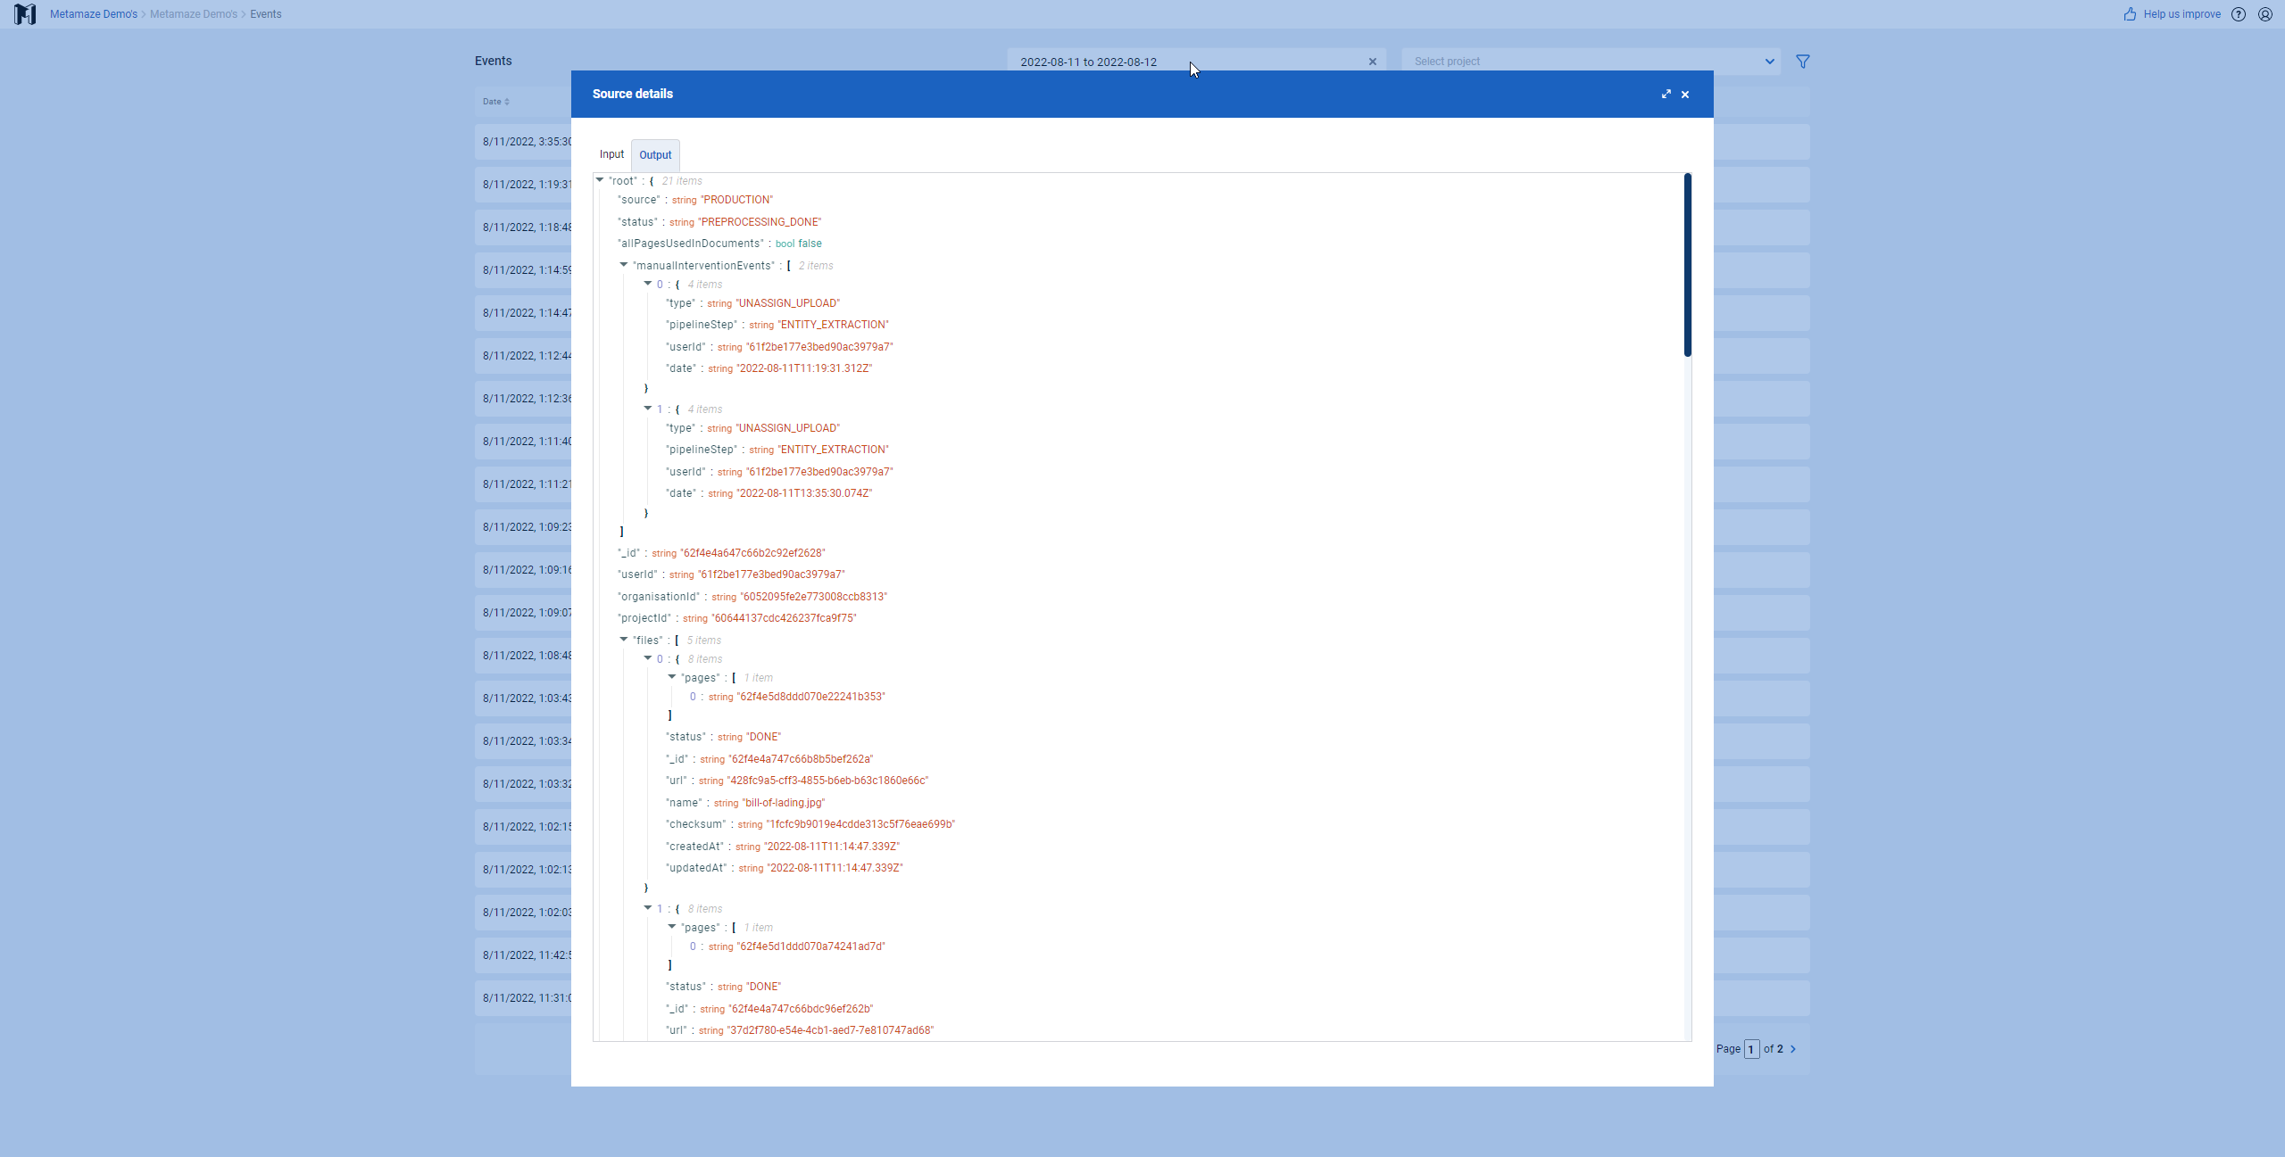Click the checksum value string

[x=860, y=824]
